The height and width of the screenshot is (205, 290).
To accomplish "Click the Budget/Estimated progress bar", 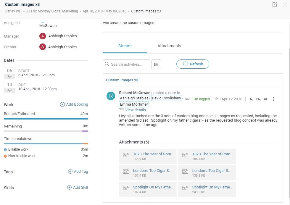I will click(46, 119).
